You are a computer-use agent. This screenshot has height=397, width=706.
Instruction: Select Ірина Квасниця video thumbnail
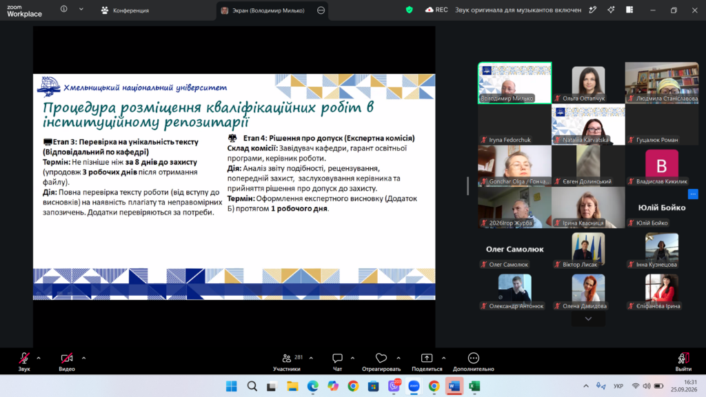click(x=588, y=207)
